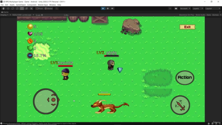This screenshot has width=222, height=125.
Task: Toggle Global handle rotation
Action: click(49, 8)
